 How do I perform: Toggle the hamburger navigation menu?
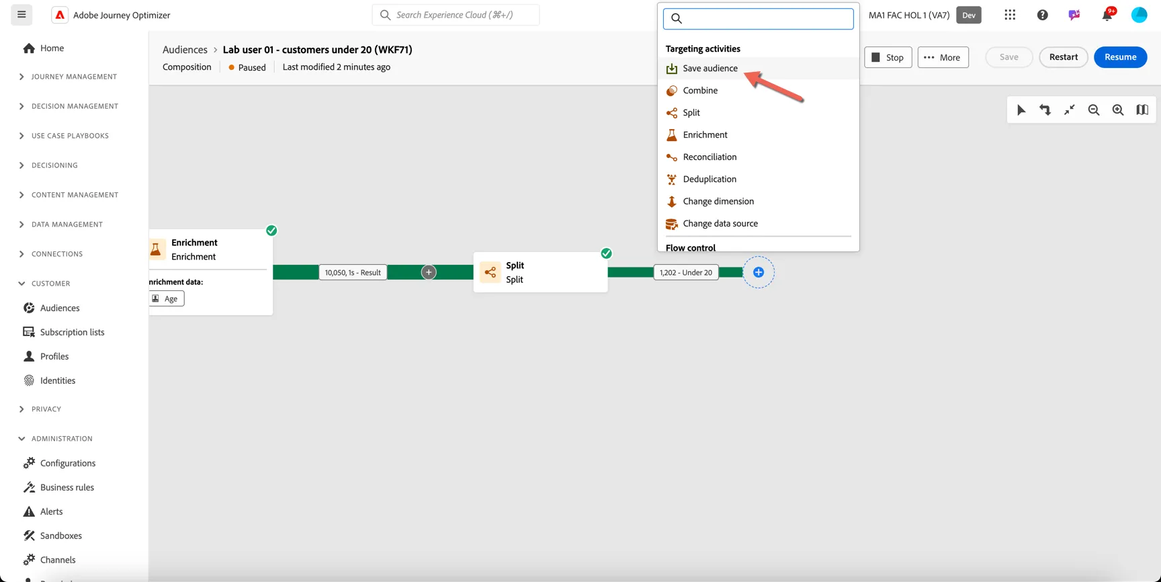coord(21,14)
